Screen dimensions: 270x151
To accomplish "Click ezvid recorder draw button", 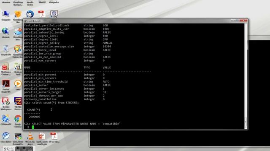I will 30,149.
